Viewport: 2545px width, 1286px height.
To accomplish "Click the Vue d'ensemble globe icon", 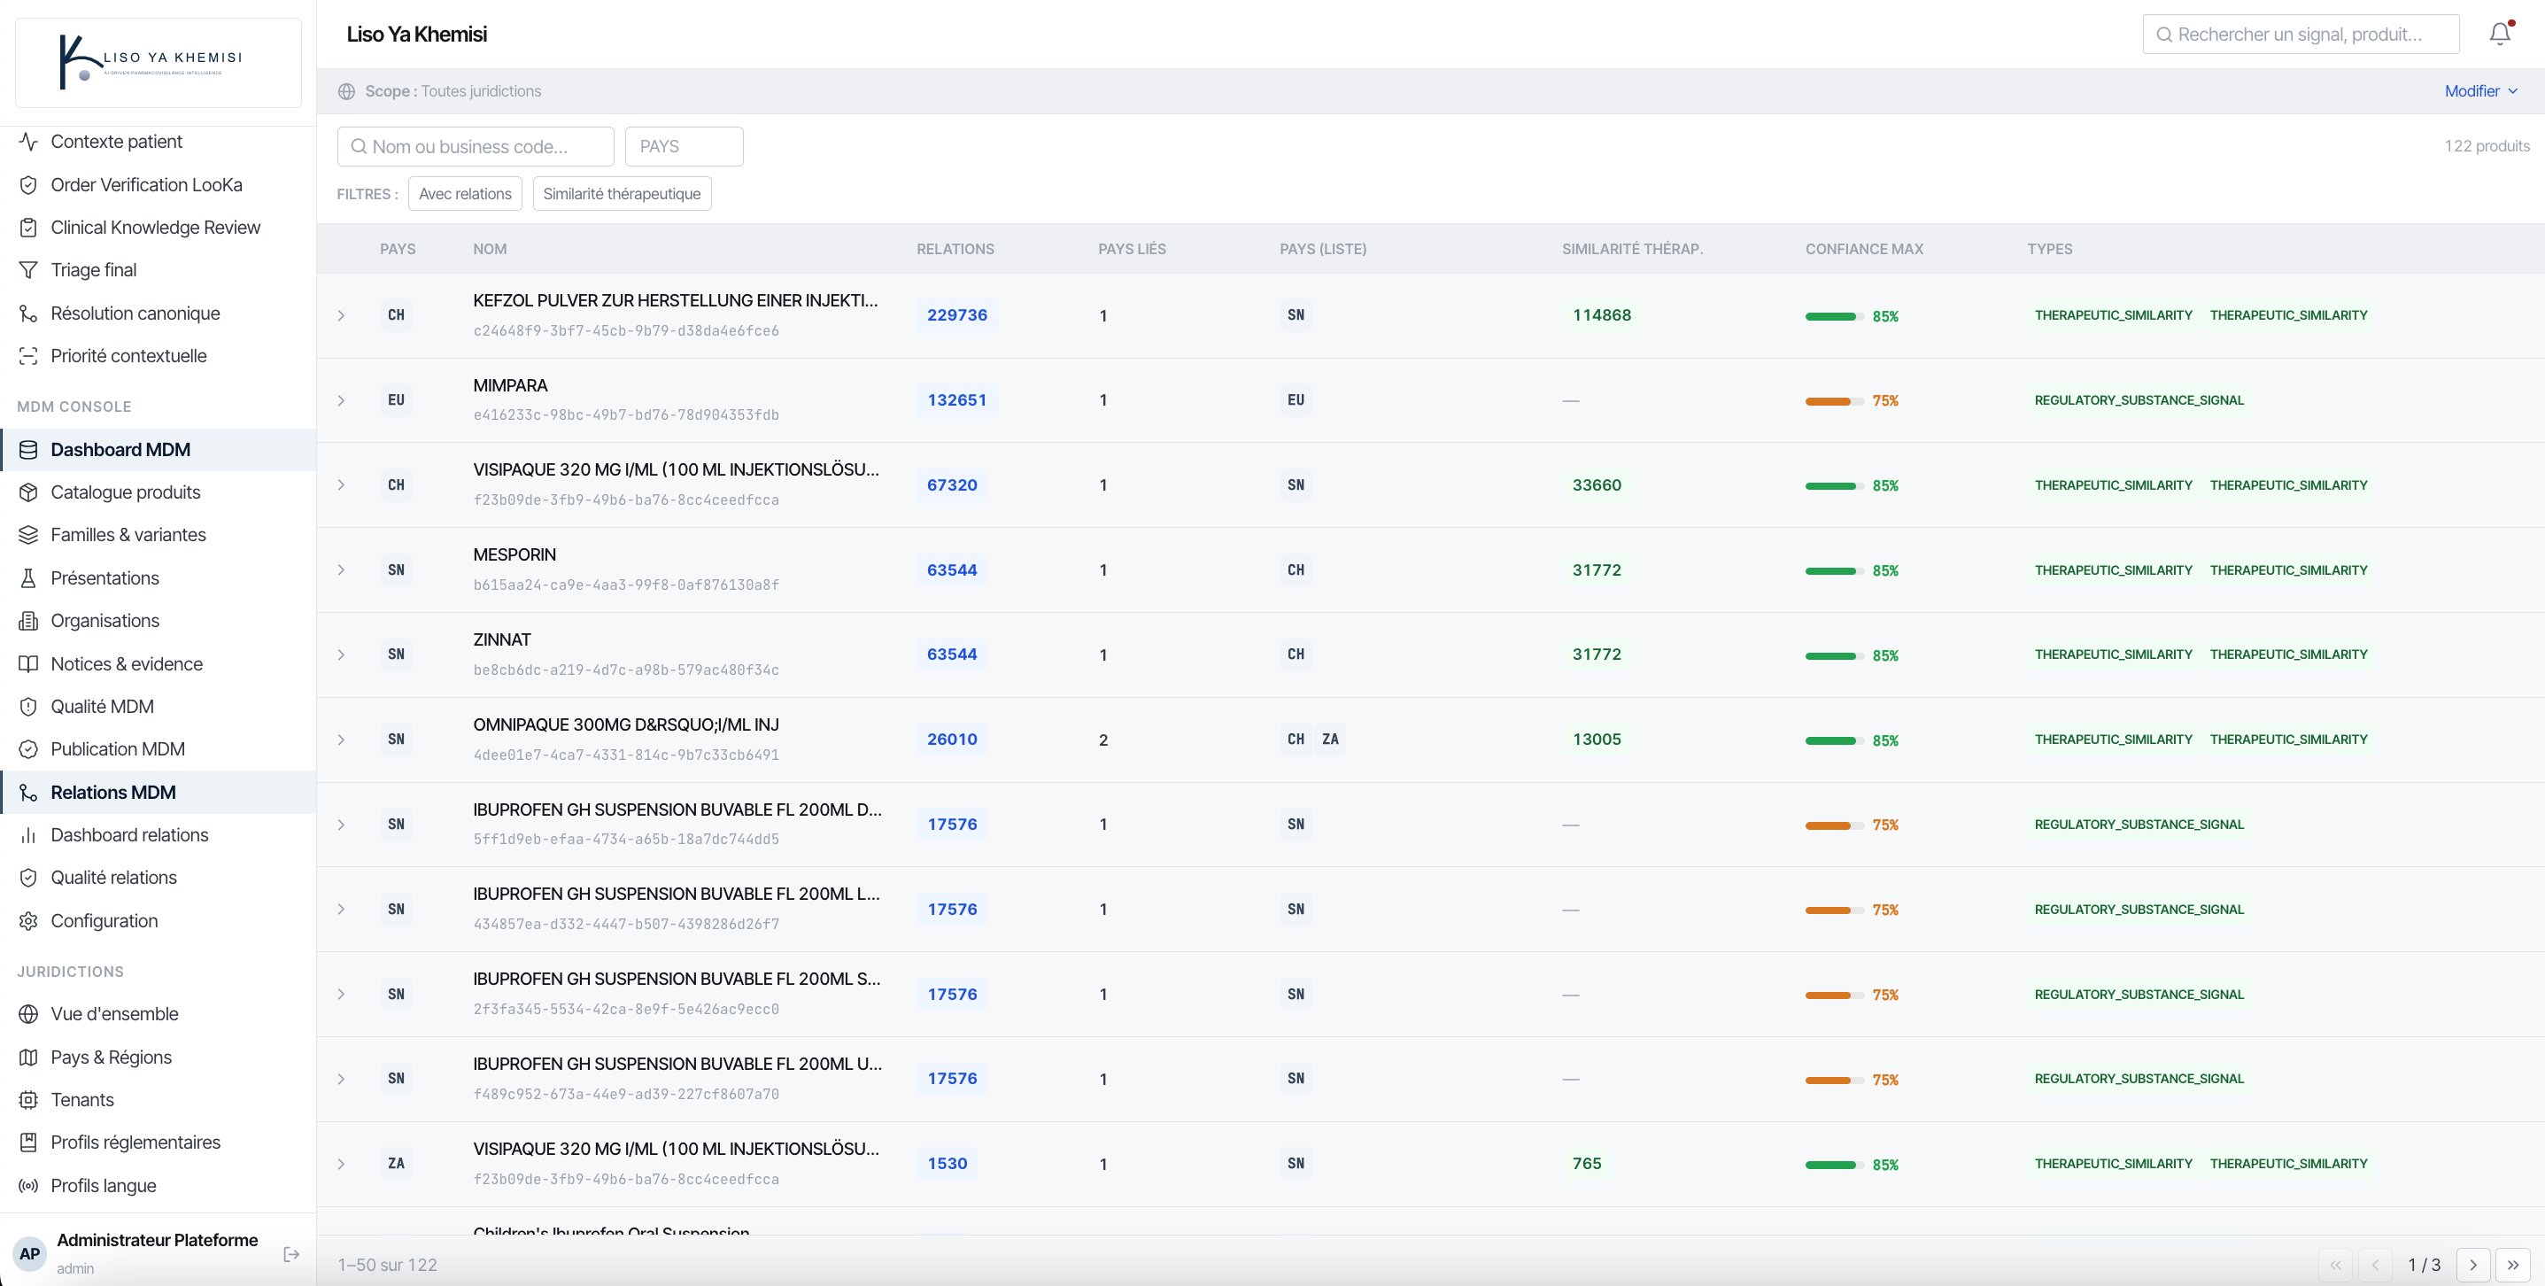I will click(x=28, y=1014).
